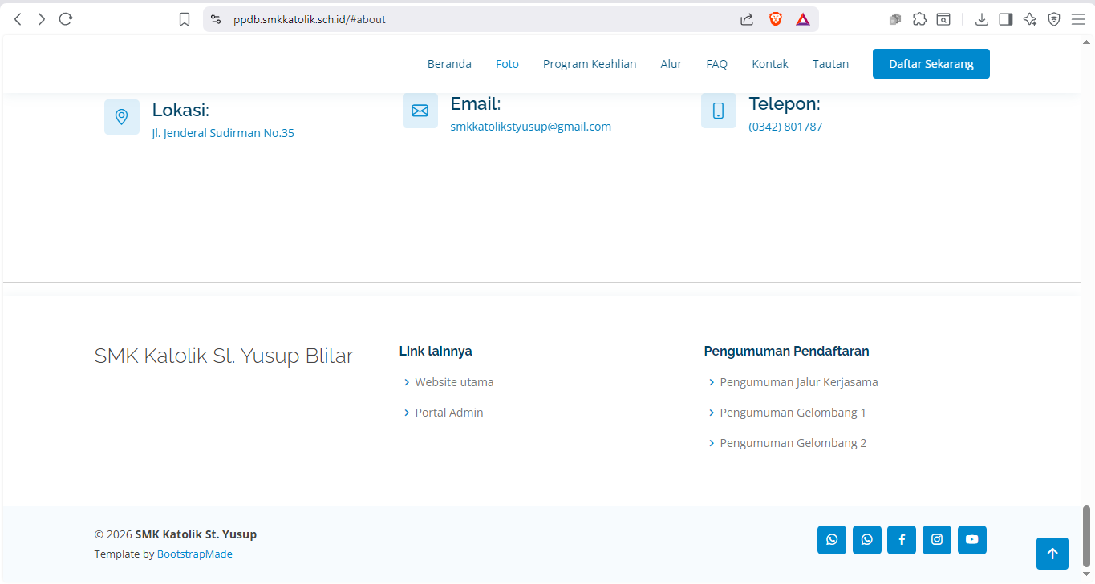The height and width of the screenshot is (584, 1095).
Task: Toggle the browser sidebar panel icon
Action: pos(1005,19)
